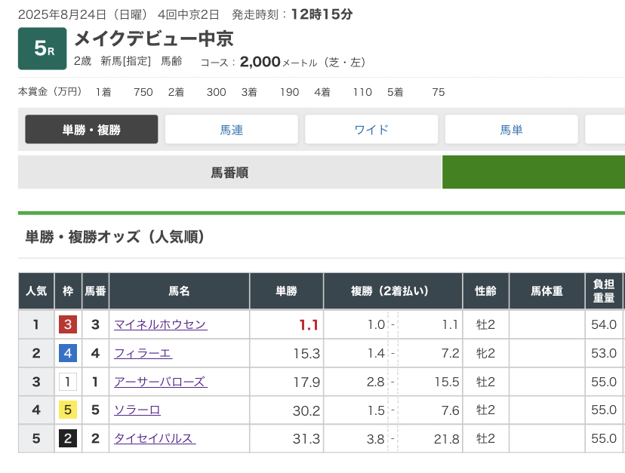The image size is (625, 473).
Task: Click the green 5R race badge
Action: click(42, 49)
